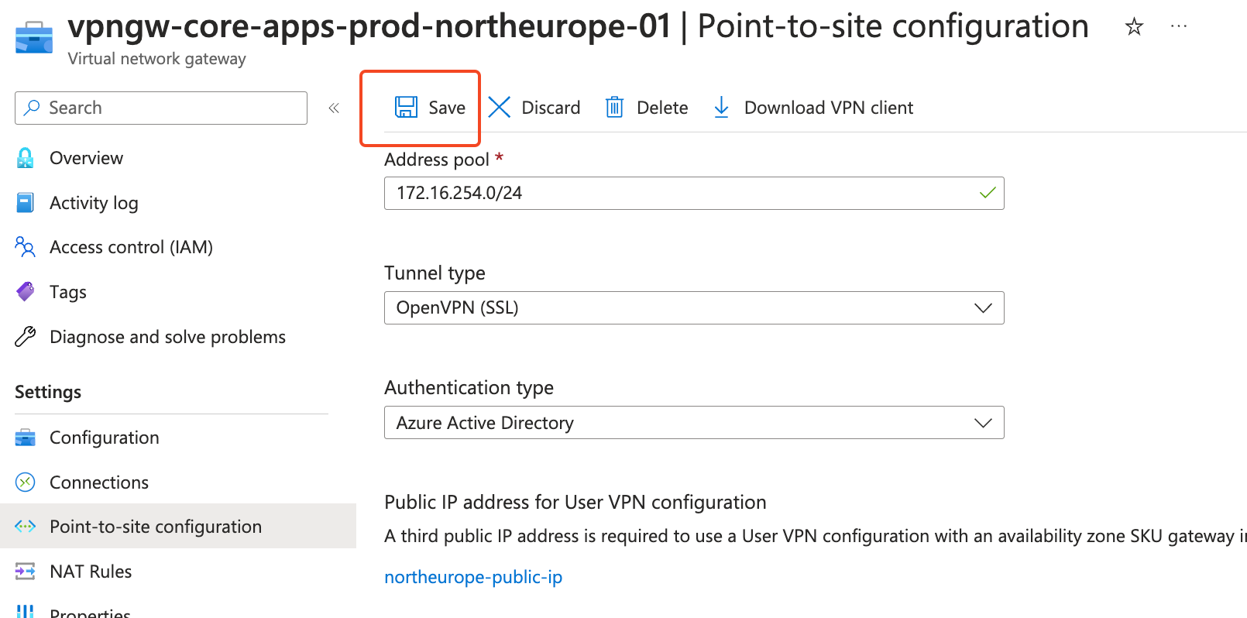Open the Configuration settings page
This screenshot has width=1247, height=618.
pyautogui.click(x=105, y=438)
